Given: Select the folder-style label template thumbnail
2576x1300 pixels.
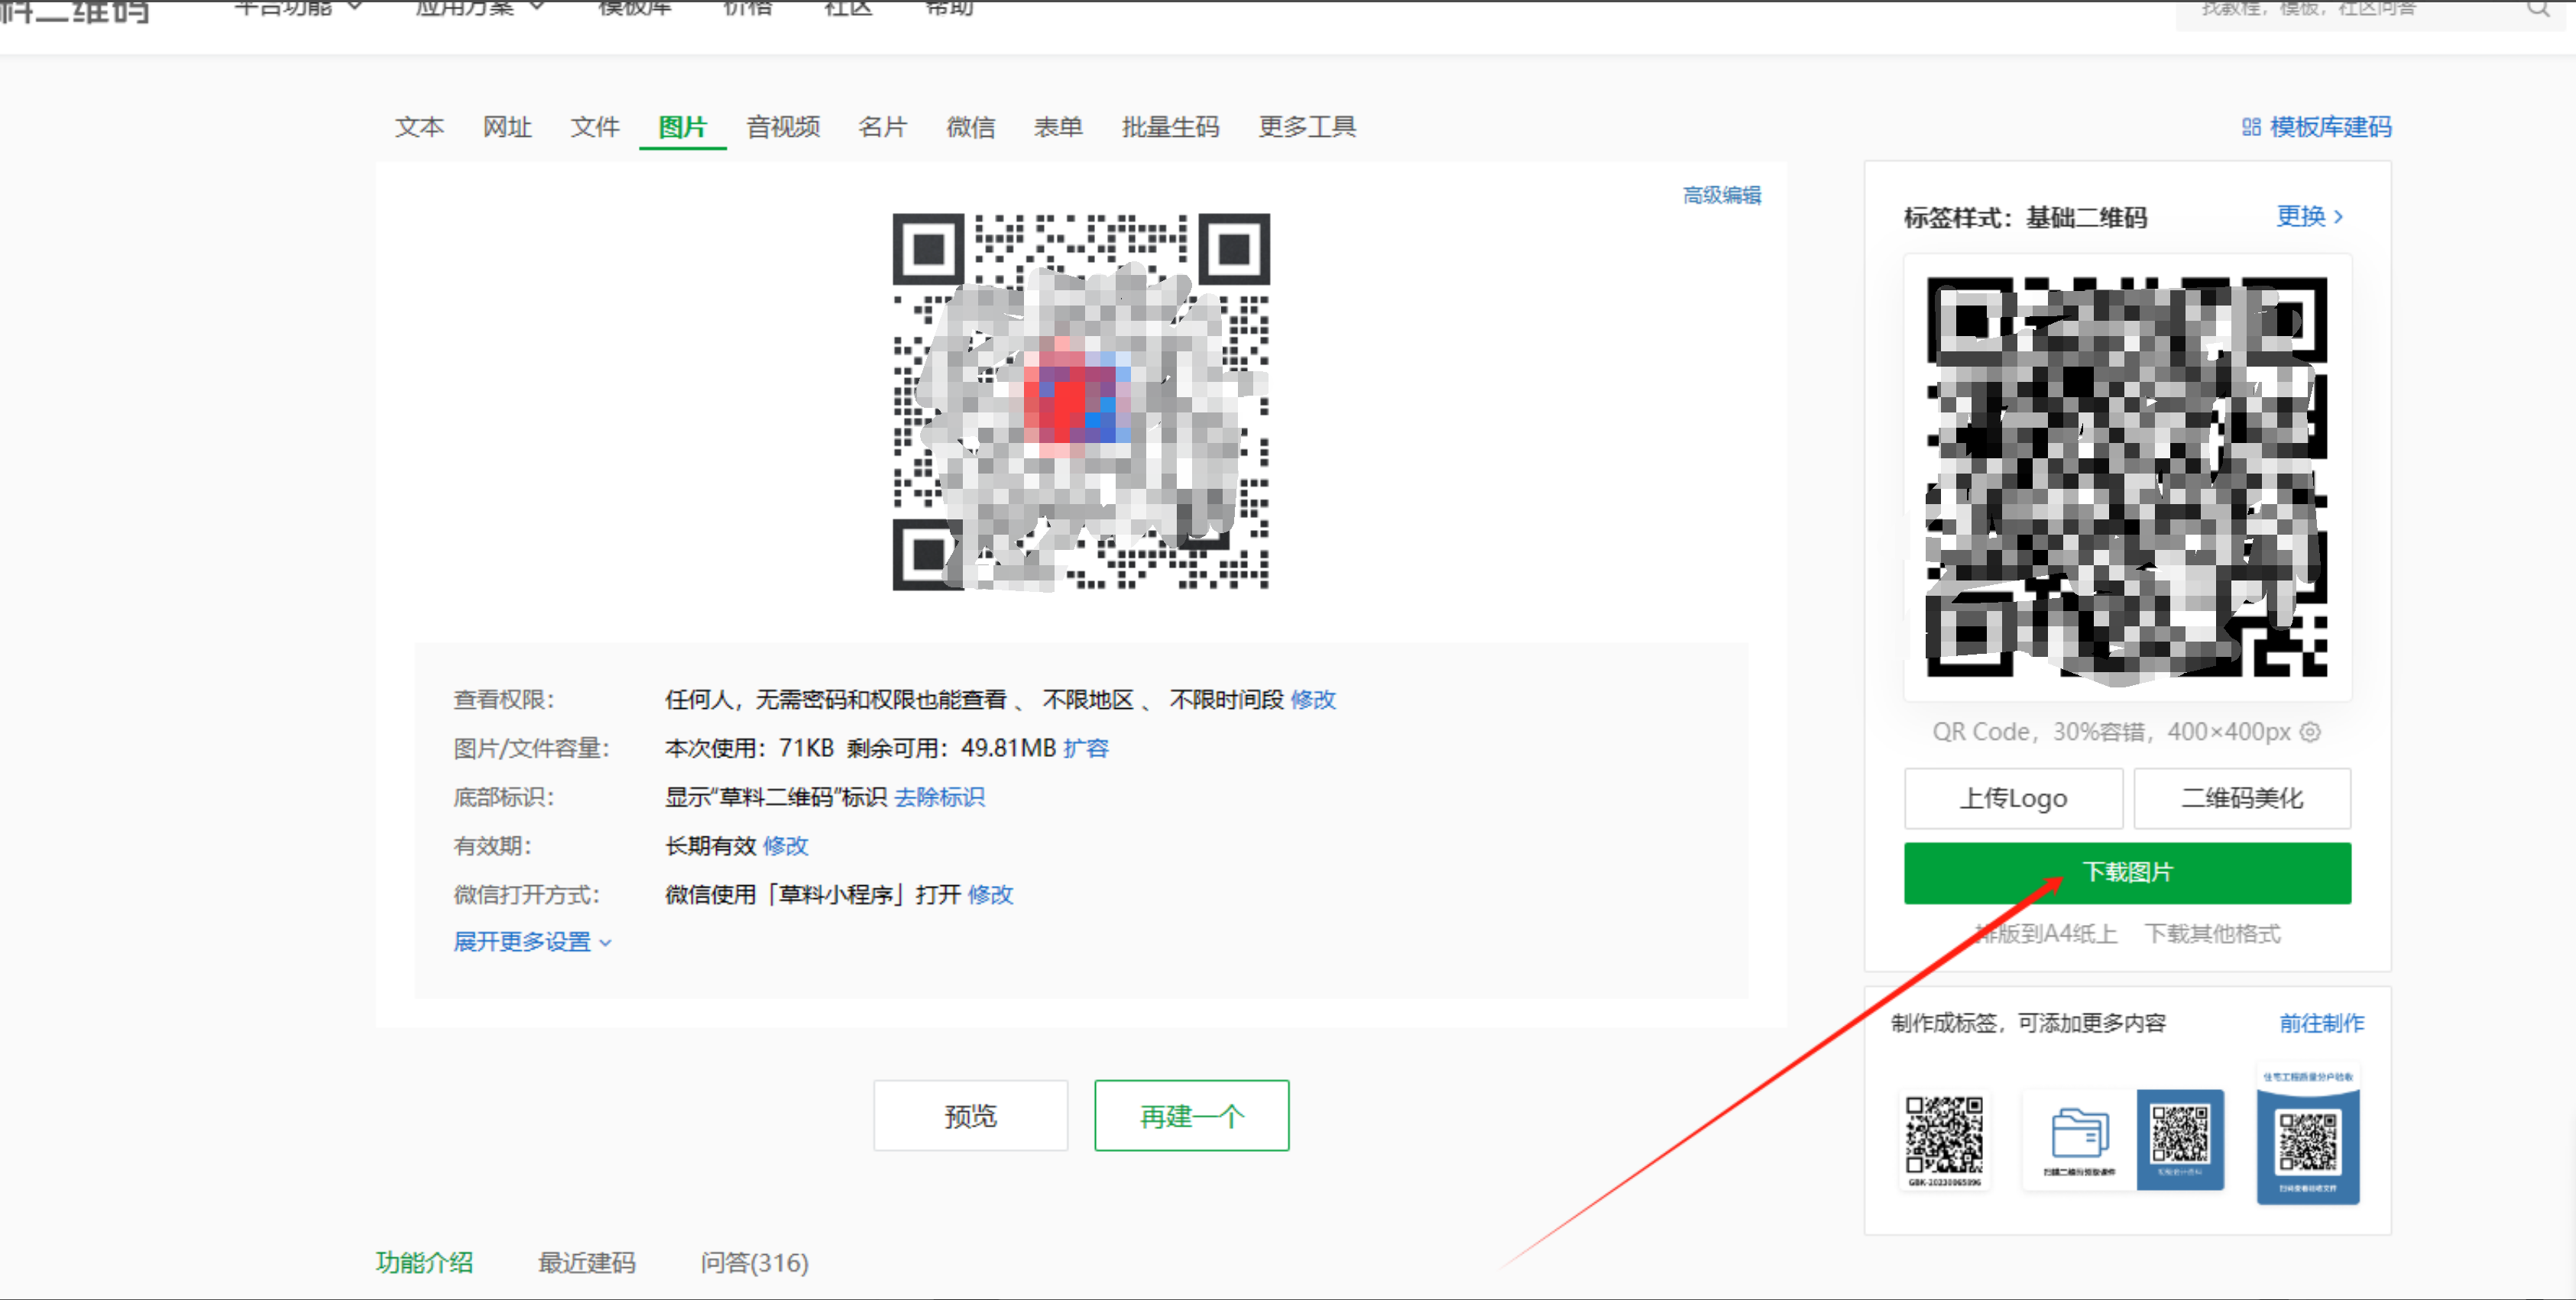Looking at the screenshot, I should 2123,1140.
